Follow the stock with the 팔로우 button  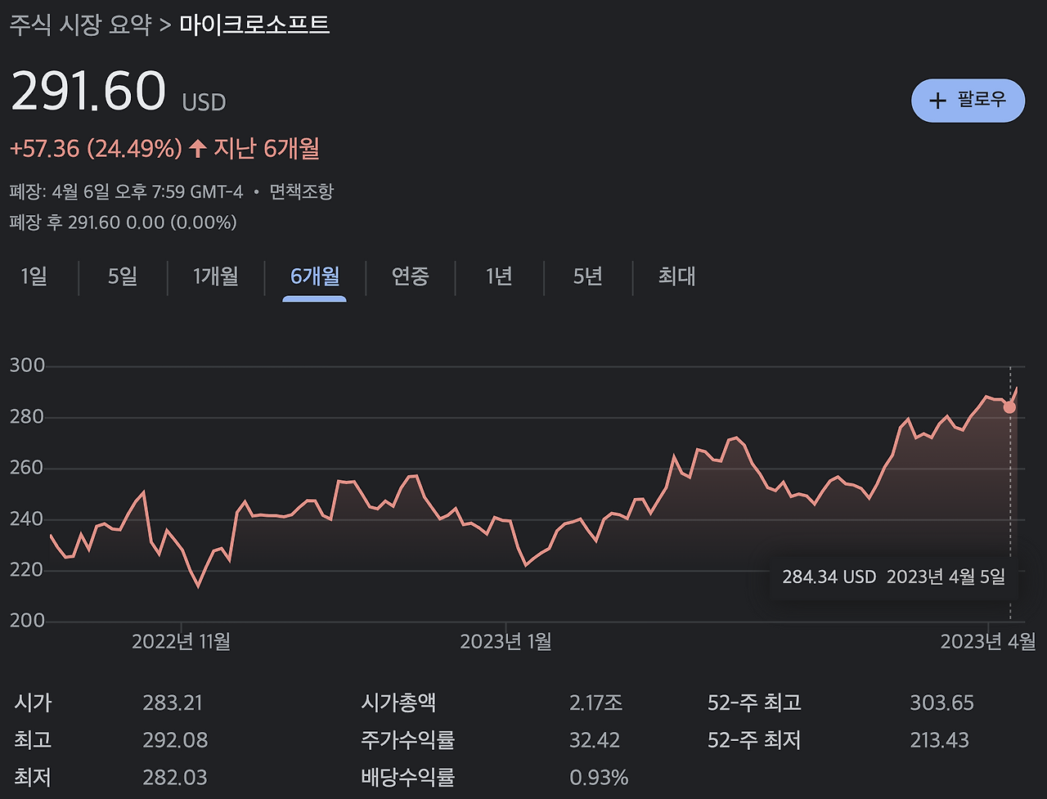[x=968, y=101]
